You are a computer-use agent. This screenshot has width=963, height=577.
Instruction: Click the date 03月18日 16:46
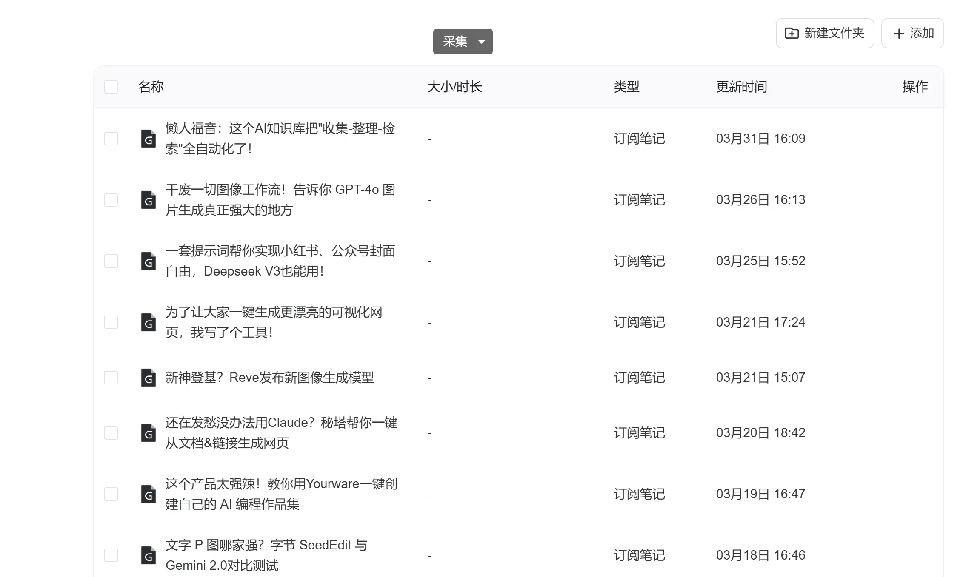pos(760,555)
